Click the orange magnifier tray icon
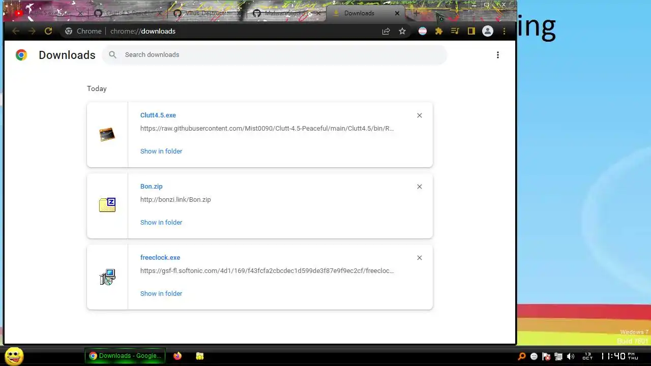Viewport: 651px width, 366px height. pos(521,356)
